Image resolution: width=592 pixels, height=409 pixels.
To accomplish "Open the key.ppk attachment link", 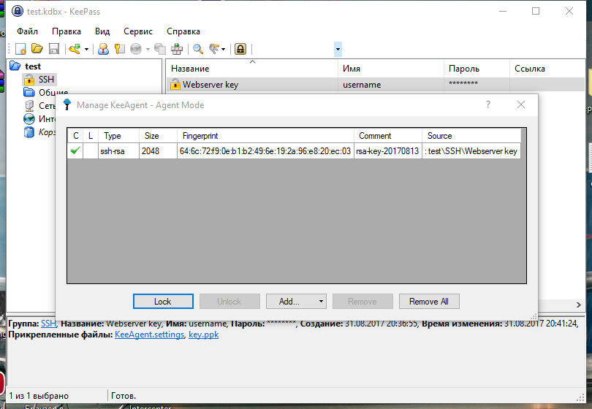I will [x=203, y=335].
